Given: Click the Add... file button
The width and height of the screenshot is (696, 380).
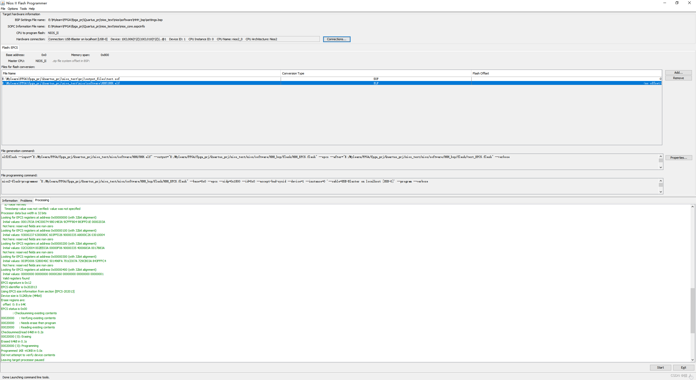Looking at the screenshot, I should pos(678,73).
